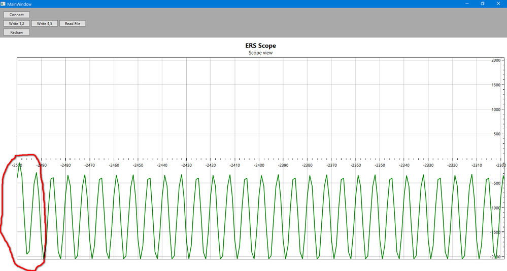The height and width of the screenshot is (271, 507).
Task: Click the Scope view subtitle
Action: 261,53
